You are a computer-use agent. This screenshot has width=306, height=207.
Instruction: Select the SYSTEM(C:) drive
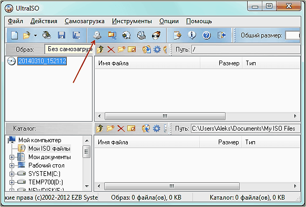(45, 174)
